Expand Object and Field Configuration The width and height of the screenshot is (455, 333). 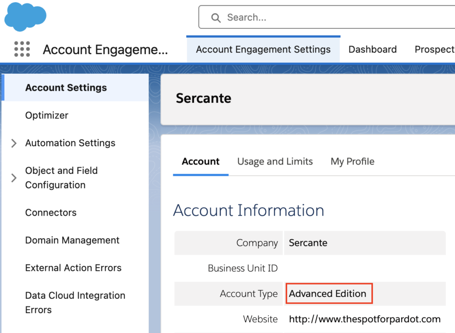(x=14, y=178)
